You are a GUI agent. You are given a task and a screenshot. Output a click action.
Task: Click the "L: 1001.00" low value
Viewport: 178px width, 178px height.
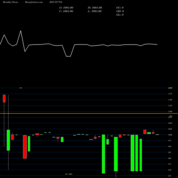tap(95, 11)
